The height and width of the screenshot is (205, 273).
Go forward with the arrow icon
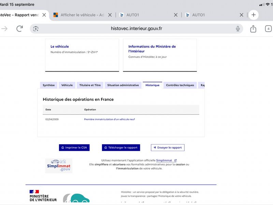click(4, 29)
